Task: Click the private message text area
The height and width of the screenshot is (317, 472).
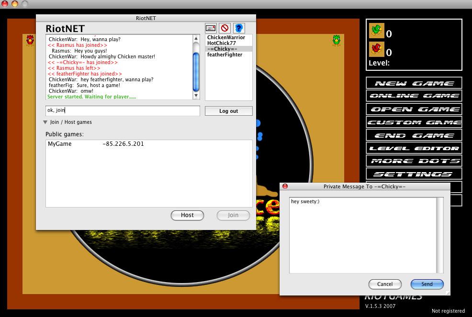Action: pyautogui.click(x=363, y=235)
